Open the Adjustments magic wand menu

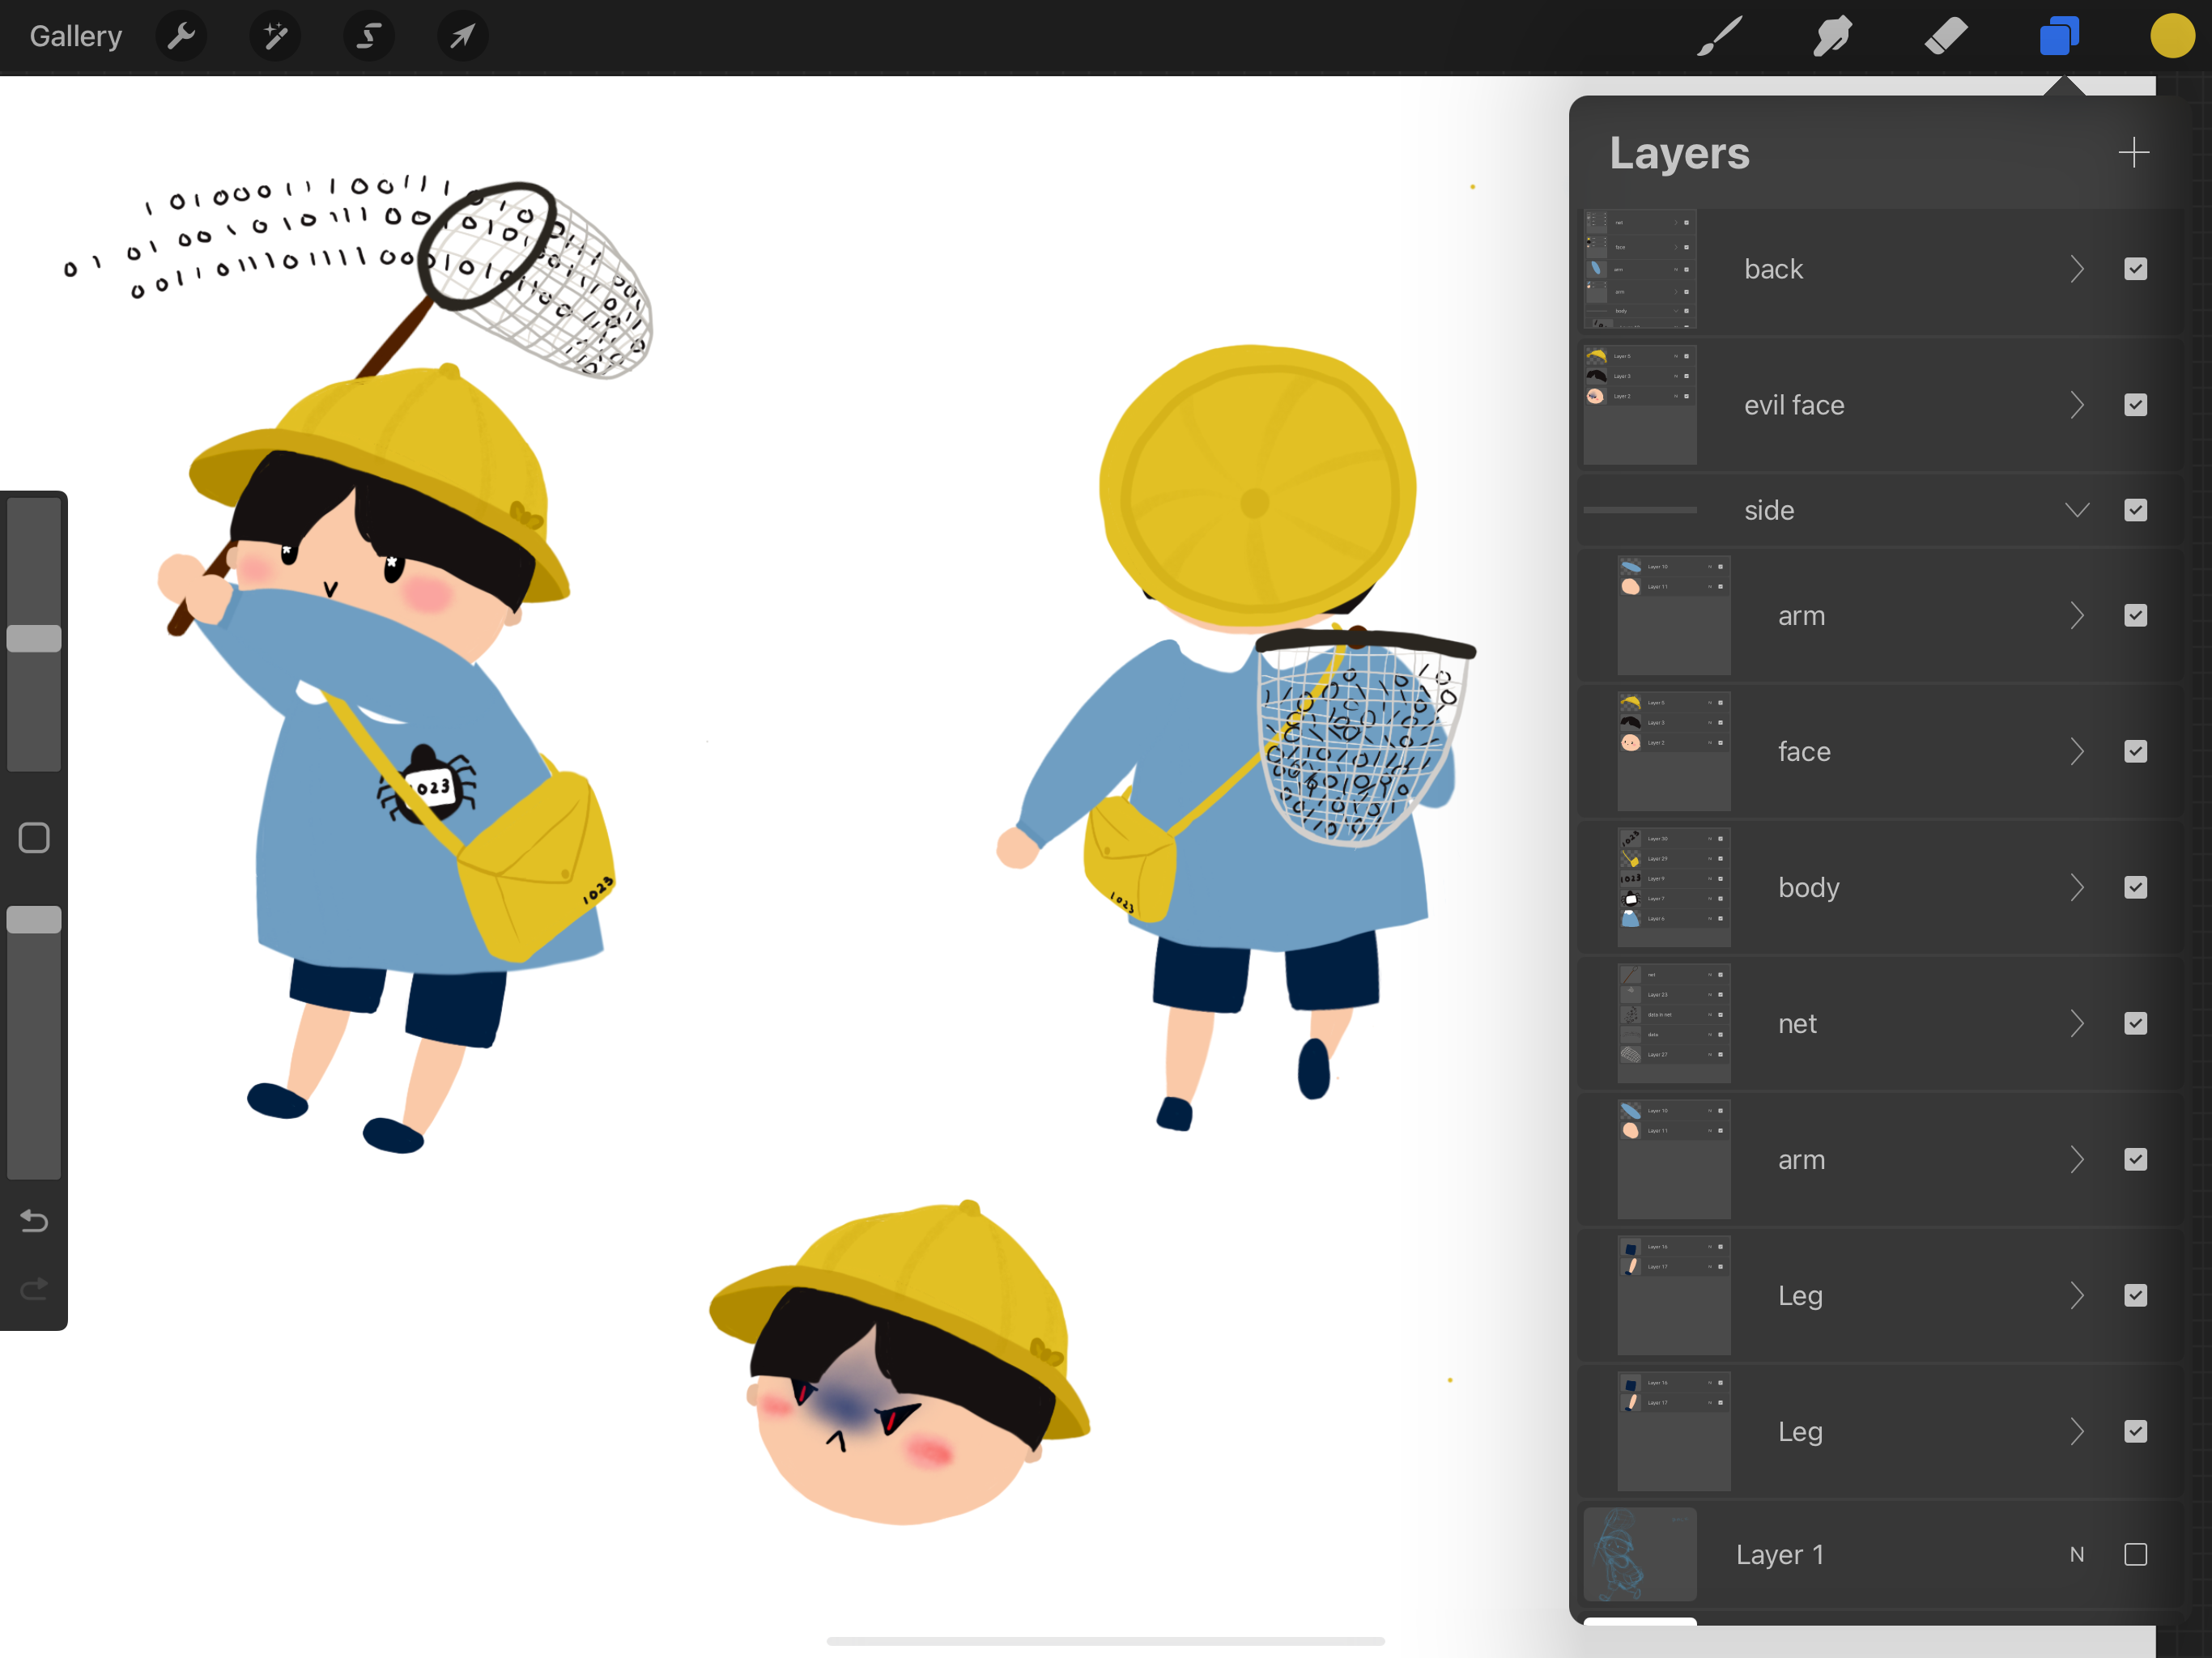pyautogui.click(x=275, y=37)
